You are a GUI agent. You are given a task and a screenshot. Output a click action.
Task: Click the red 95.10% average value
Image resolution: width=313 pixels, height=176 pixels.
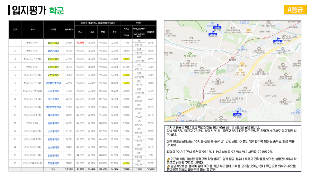click(x=80, y=43)
